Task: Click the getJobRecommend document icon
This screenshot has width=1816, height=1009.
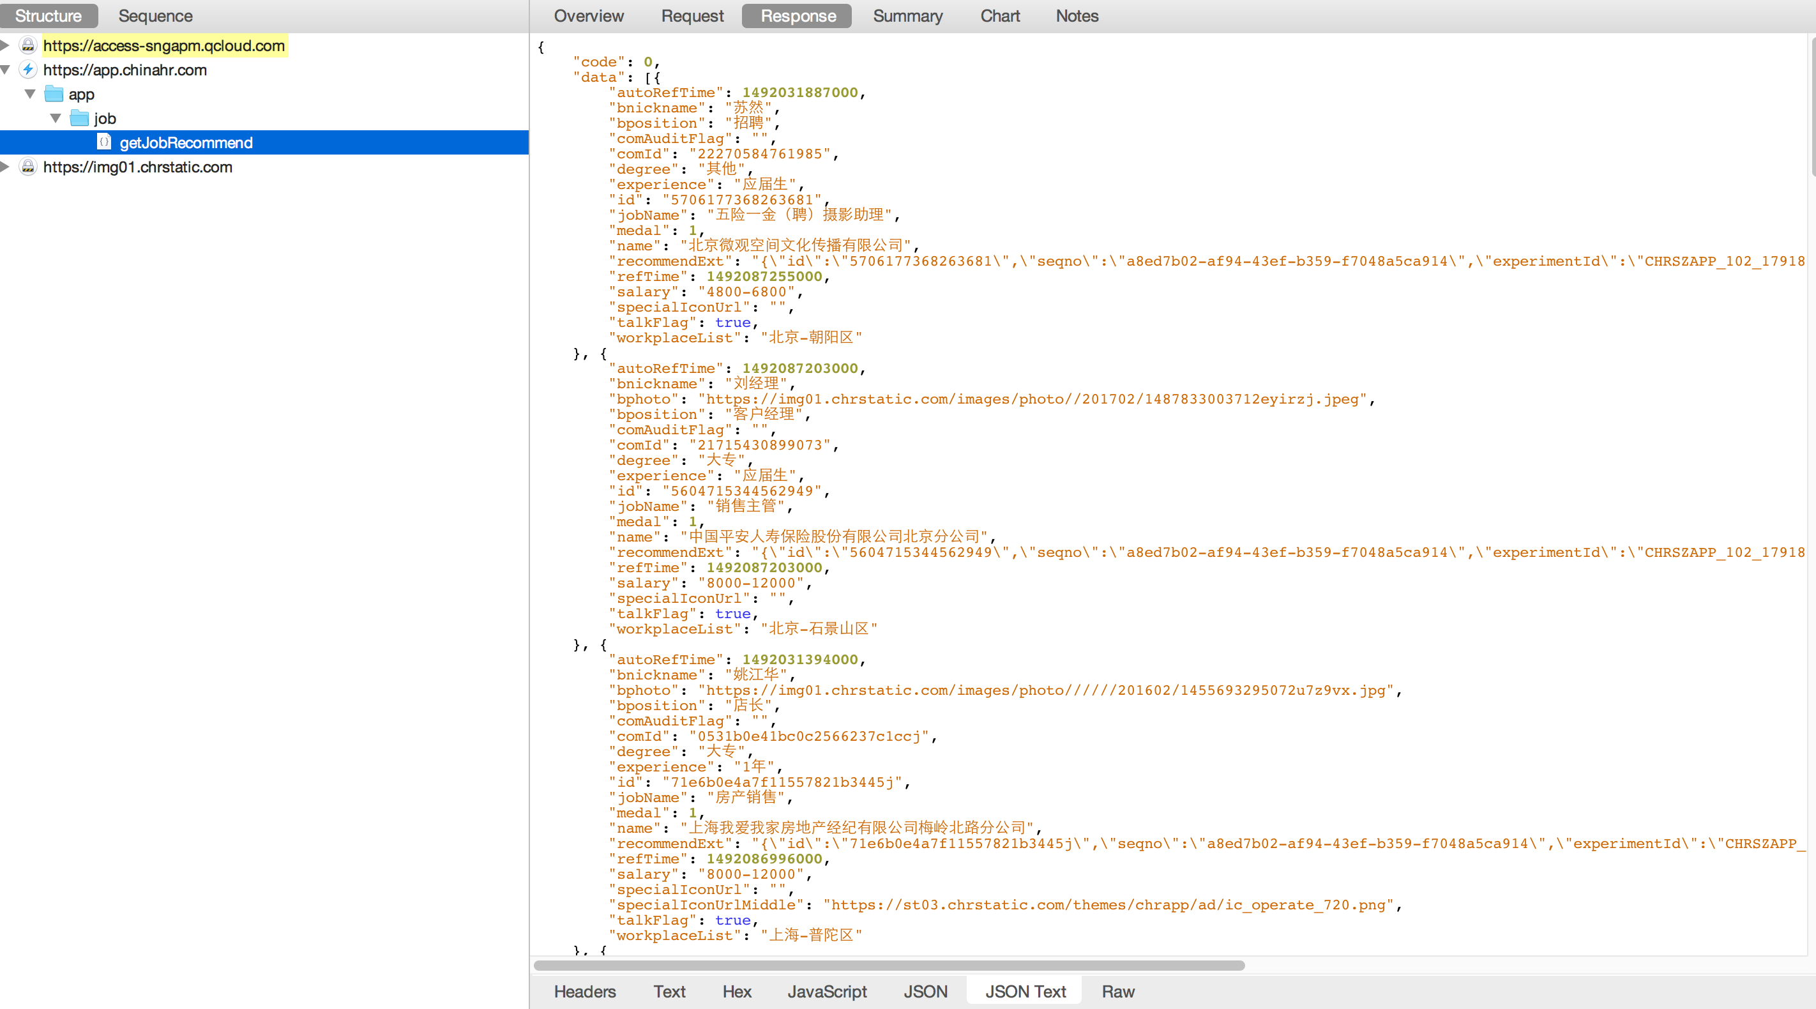Action: 104,142
